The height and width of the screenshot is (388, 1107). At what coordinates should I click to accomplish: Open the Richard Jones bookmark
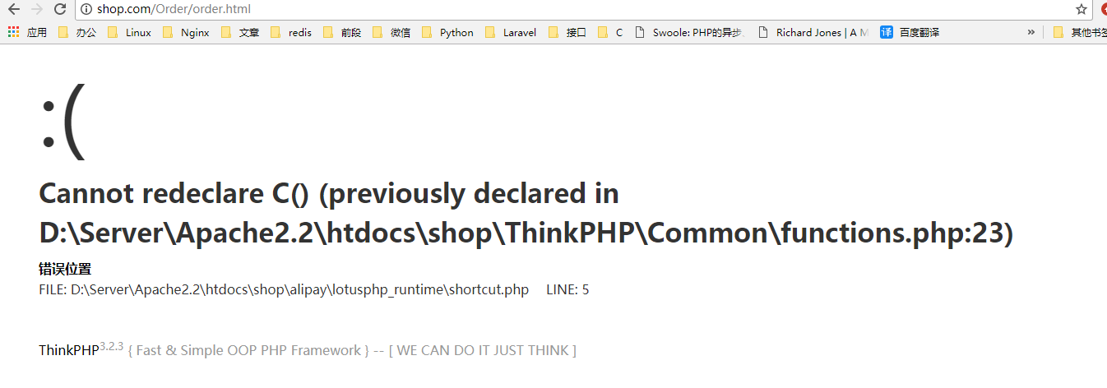coord(813,33)
